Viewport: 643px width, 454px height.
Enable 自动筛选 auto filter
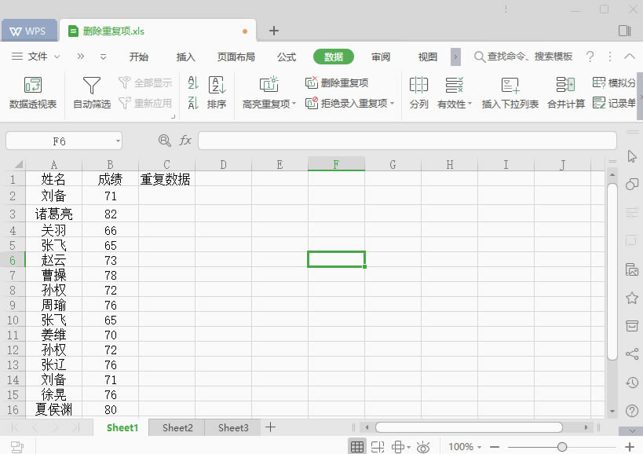point(90,93)
